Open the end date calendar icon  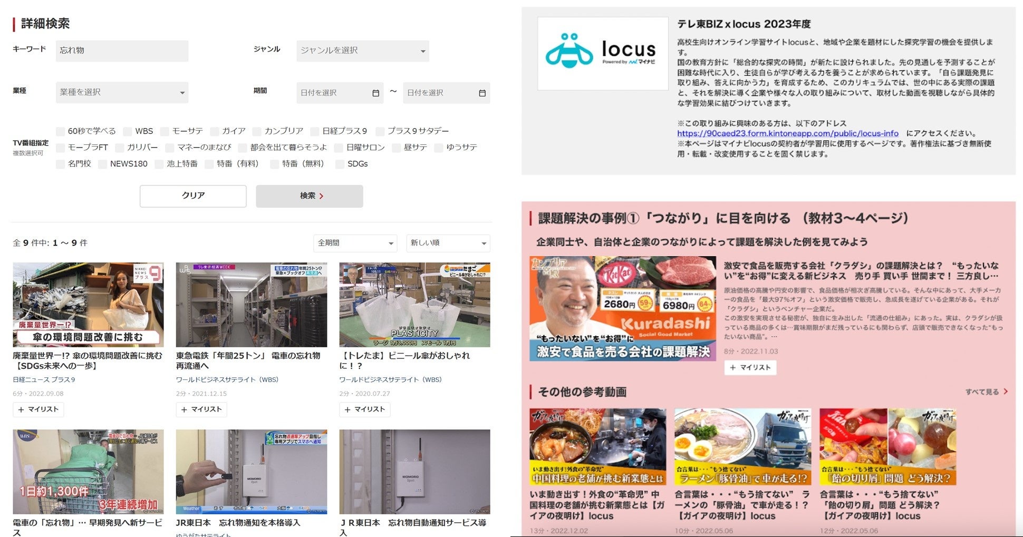(x=482, y=93)
